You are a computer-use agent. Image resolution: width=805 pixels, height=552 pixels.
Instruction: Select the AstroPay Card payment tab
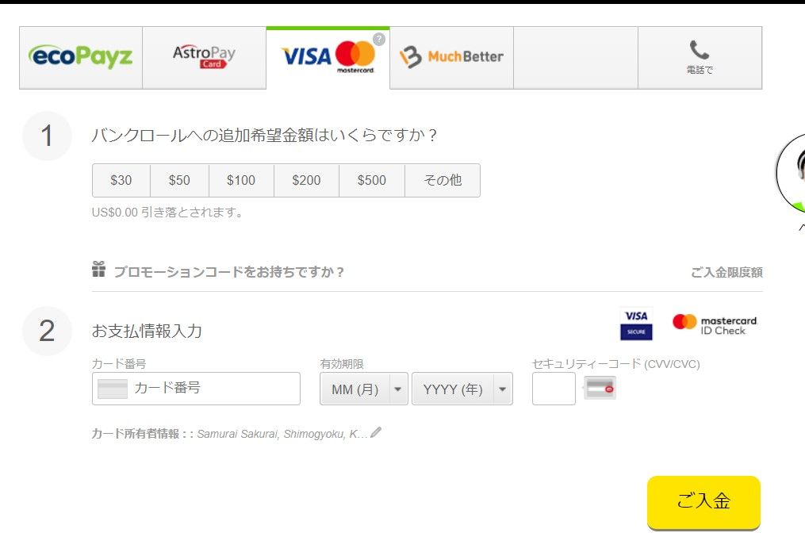(205, 58)
